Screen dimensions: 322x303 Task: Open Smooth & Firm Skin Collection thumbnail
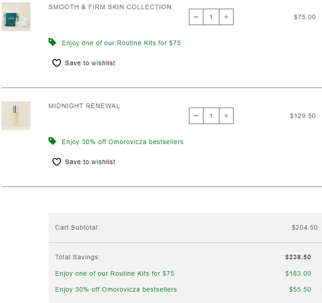tap(16, 17)
